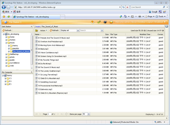This screenshot has height=125, width=170.
Task: Open the browser Page menu
Action: coord(150,17)
